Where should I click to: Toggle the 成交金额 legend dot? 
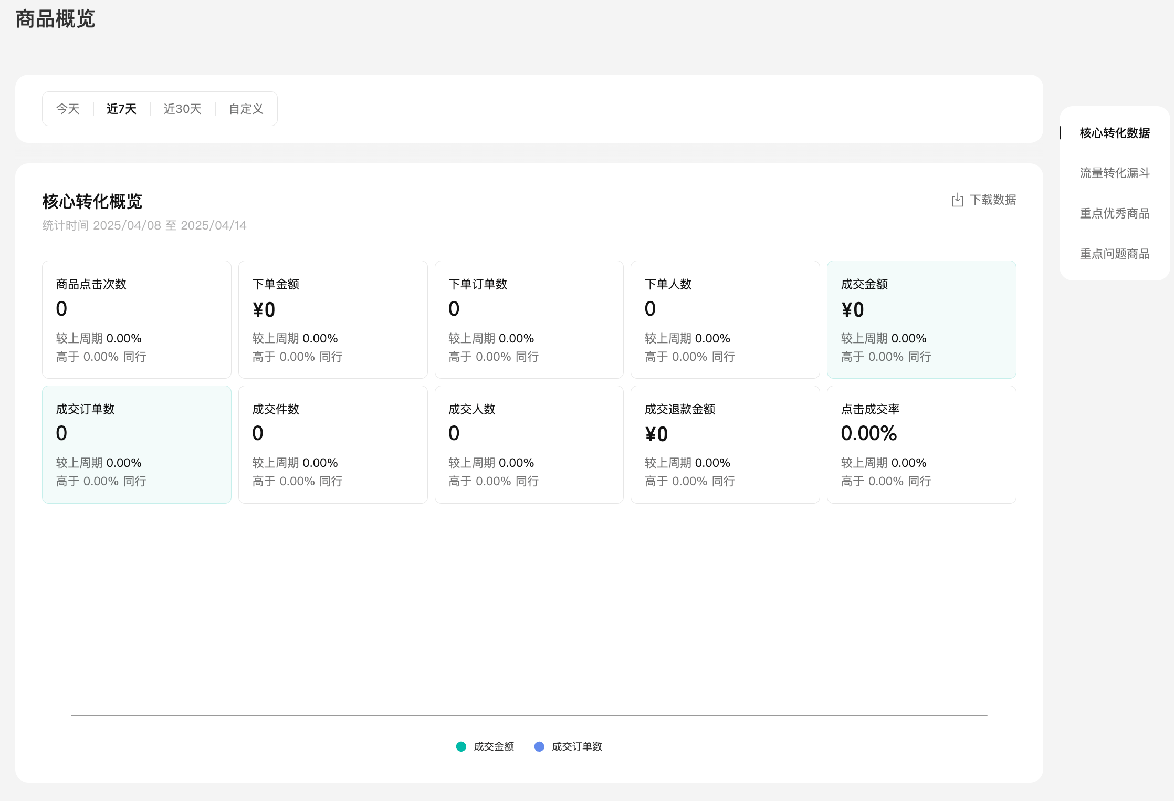(x=461, y=746)
